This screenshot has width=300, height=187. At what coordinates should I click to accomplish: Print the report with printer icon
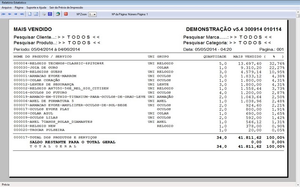pyautogui.click(x=44, y=14)
